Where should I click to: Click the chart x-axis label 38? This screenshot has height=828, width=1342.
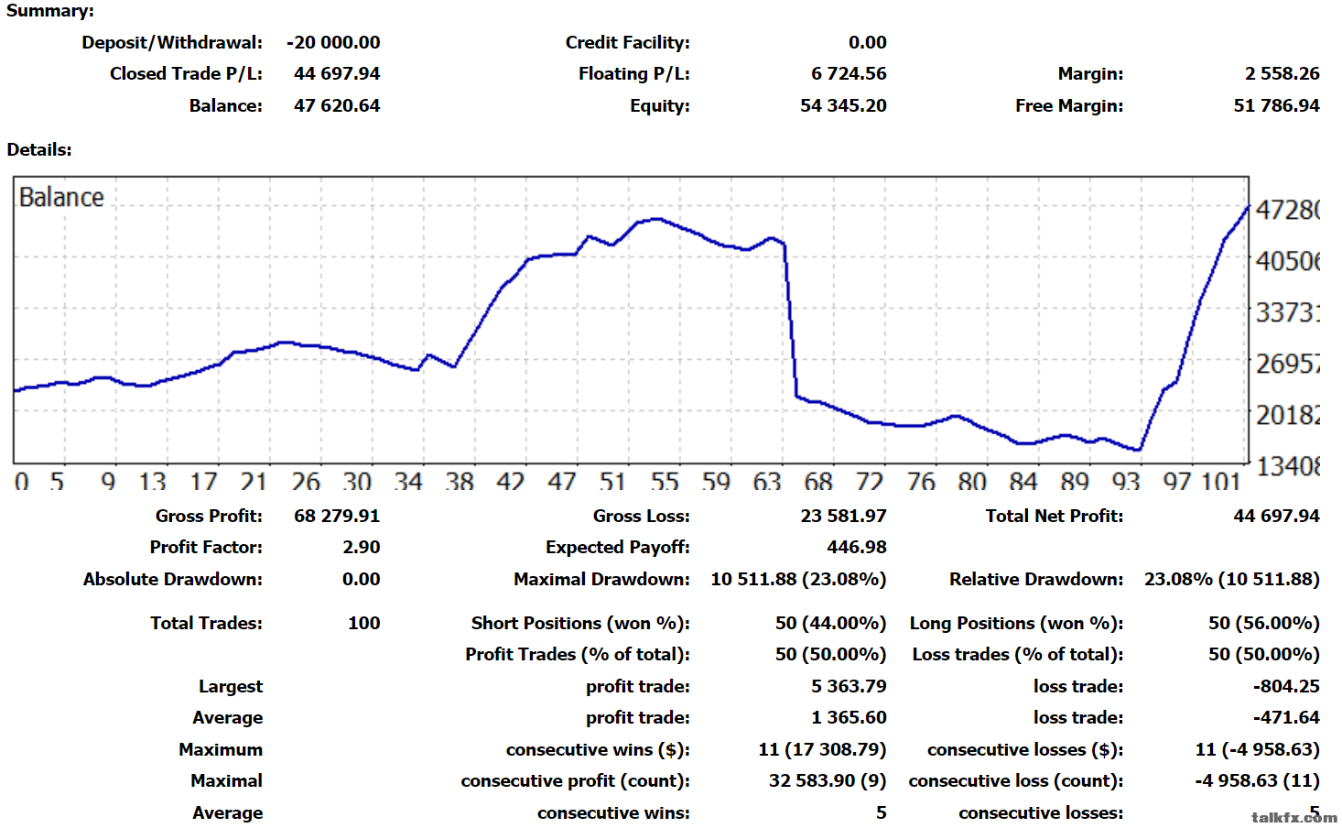click(x=460, y=481)
